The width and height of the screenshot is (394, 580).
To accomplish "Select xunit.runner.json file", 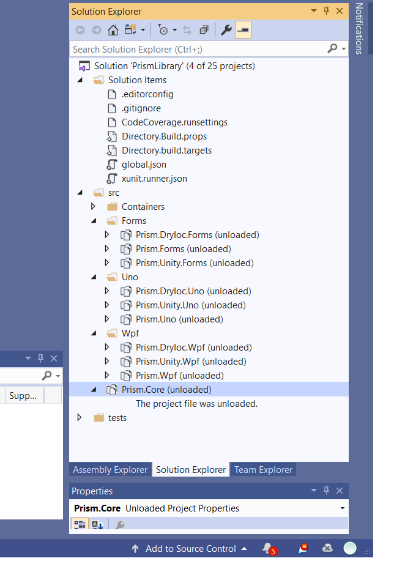I will click(x=154, y=178).
